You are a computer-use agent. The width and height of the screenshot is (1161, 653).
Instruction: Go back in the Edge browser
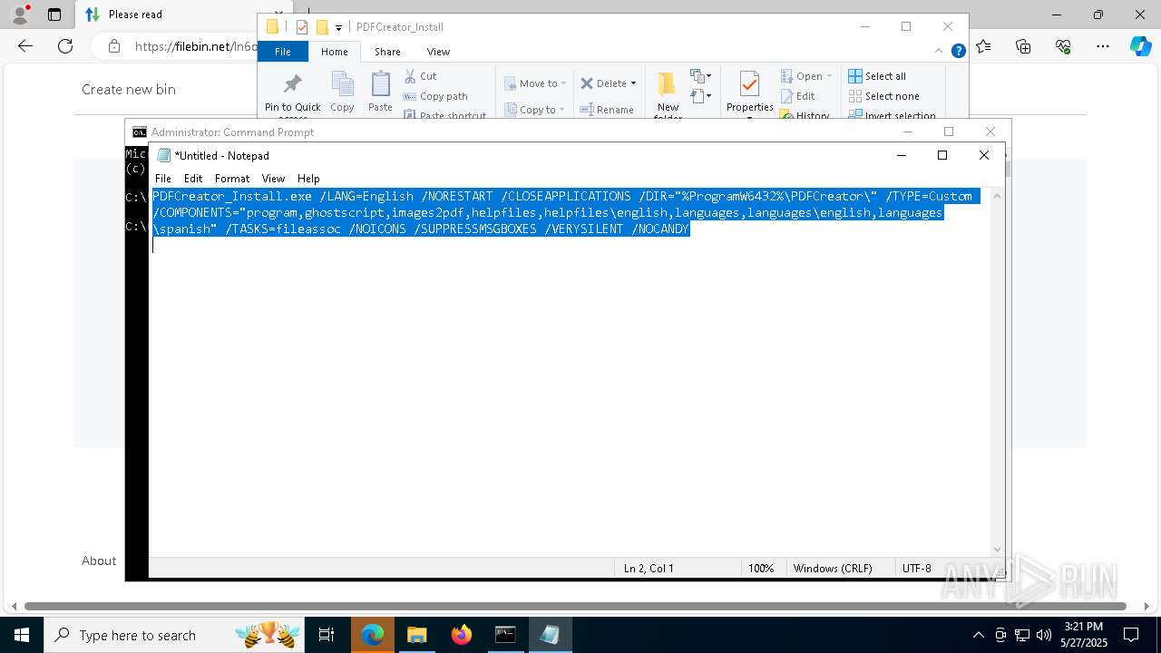tap(25, 46)
